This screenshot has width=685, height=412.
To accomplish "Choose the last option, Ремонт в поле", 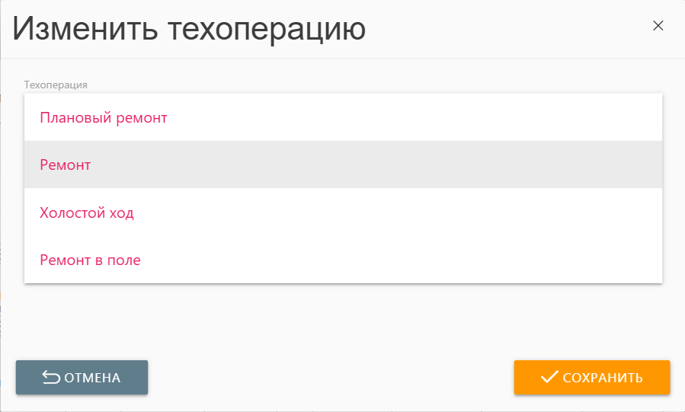I will (x=90, y=260).
